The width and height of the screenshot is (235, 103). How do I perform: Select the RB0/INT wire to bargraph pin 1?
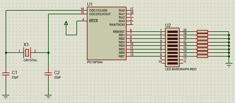coord(146,32)
